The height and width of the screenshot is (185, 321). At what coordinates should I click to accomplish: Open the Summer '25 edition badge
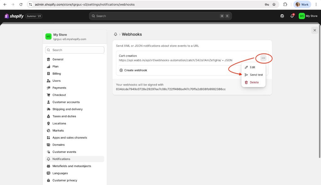tap(34, 16)
